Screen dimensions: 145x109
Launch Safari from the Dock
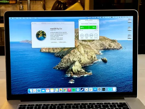click(x=39, y=91)
